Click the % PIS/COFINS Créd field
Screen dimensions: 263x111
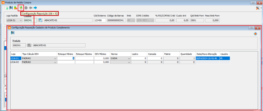coord(165,20)
